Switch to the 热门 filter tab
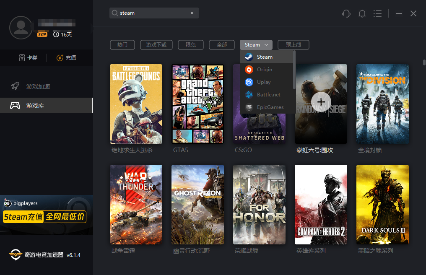 tap(122, 45)
